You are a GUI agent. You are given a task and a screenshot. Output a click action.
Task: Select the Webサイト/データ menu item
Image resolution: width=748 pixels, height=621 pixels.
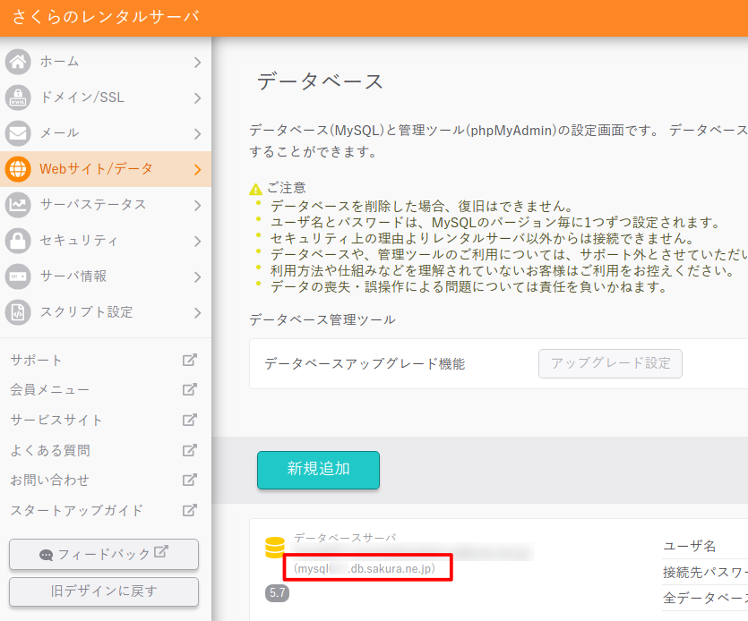(106, 169)
